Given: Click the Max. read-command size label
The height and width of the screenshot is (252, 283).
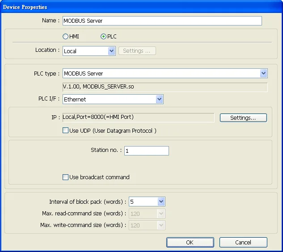Looking at the screenshot, I should [84, 214].
